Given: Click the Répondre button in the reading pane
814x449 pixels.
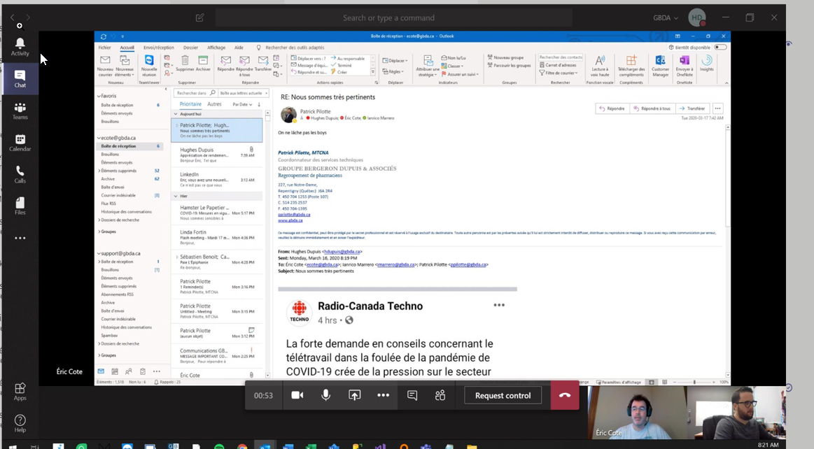Looking at the screenshot, I should click(x=612, y=108).
